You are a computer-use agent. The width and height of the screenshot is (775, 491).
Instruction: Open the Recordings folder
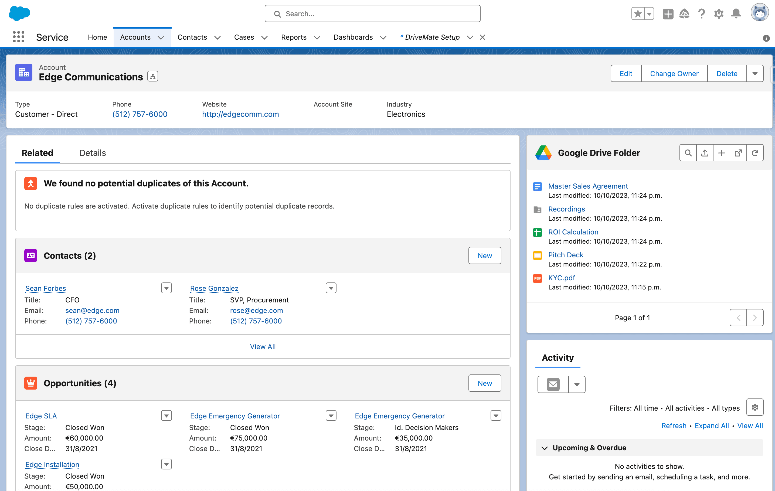pos(566,209)
